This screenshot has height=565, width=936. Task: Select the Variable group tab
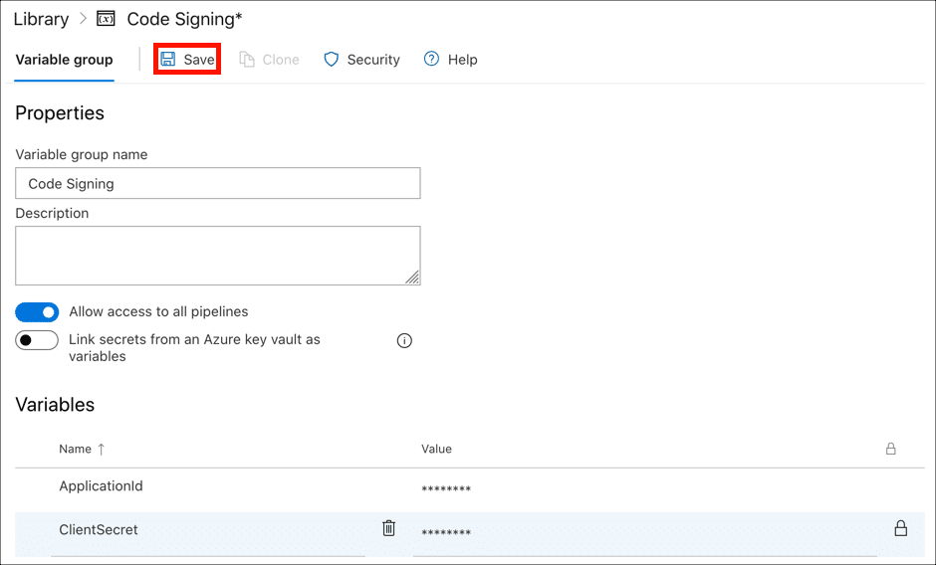[x=64, y=60]
